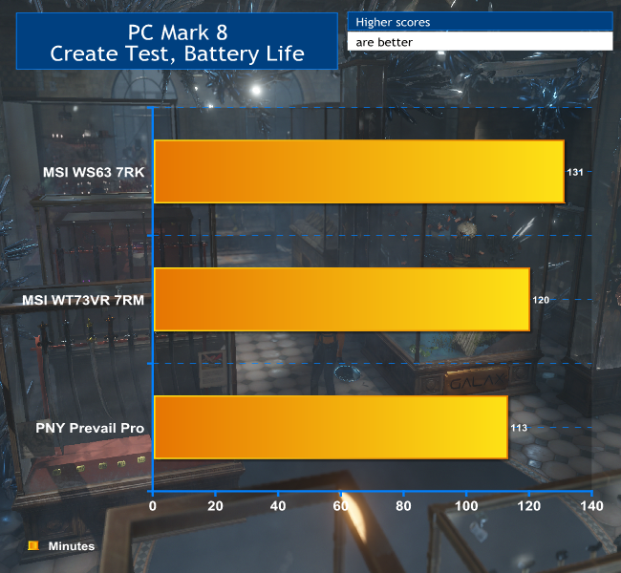Click axis tick label '40'
The image size is (621, 573).
pyautogui.click(x=278, y=506)
